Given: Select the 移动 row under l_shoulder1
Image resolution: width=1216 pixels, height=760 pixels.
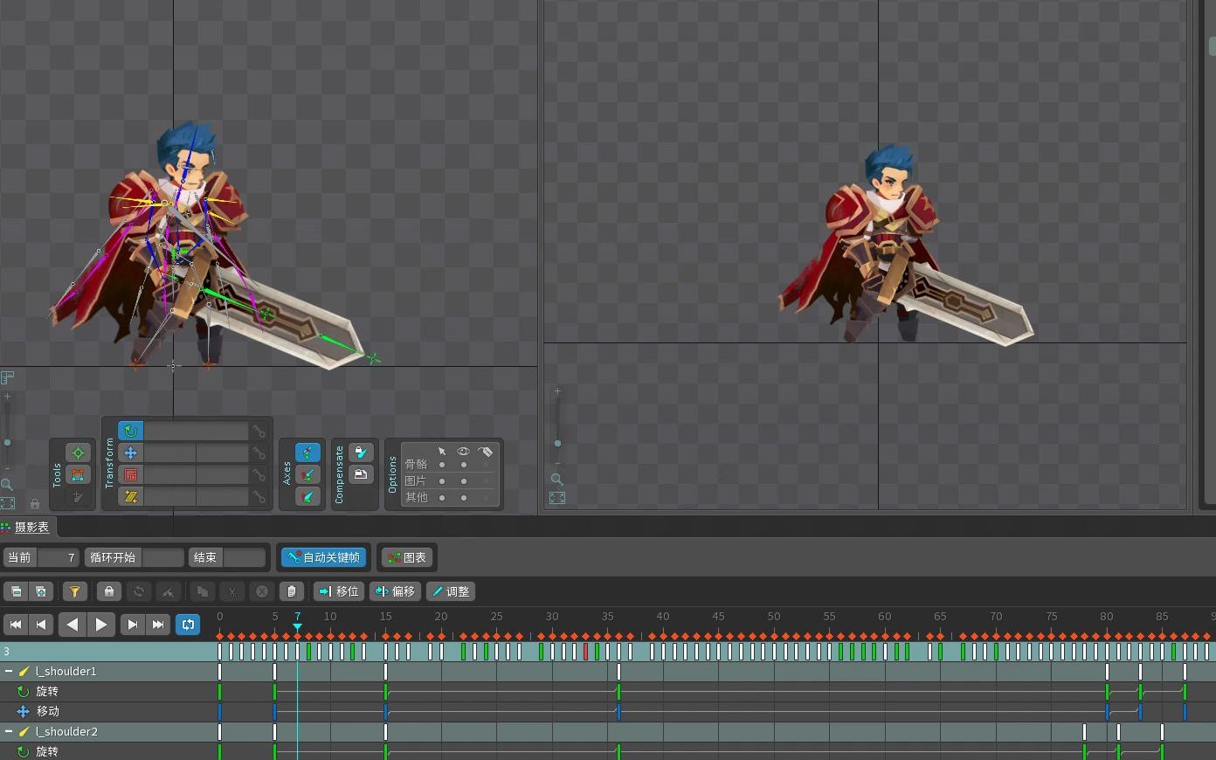Looking at the screenshot, I should tap(48, 711).
